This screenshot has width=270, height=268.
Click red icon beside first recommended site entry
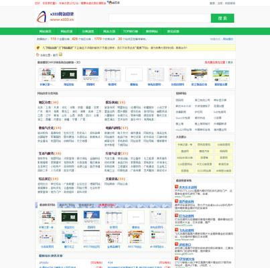[176, 187]
